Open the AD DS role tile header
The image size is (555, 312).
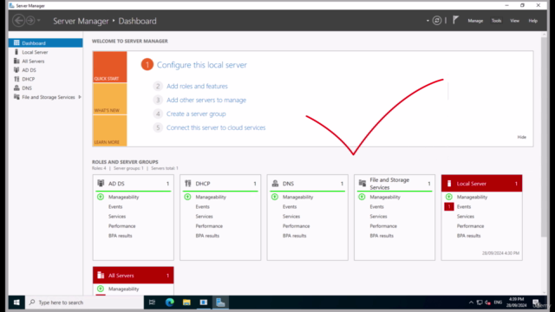(133, 184)
